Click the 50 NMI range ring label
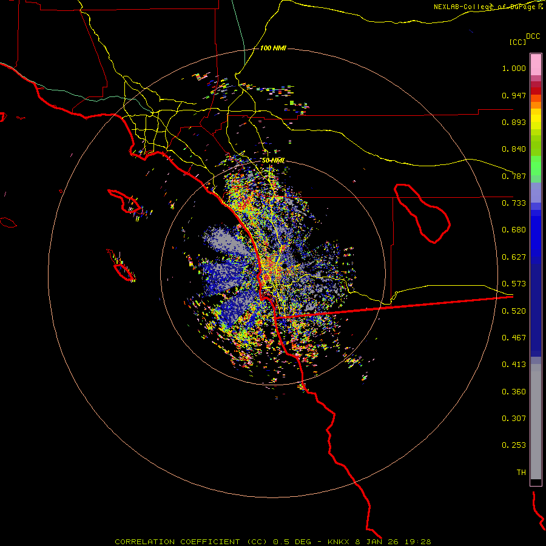 (x=273, y=161)
